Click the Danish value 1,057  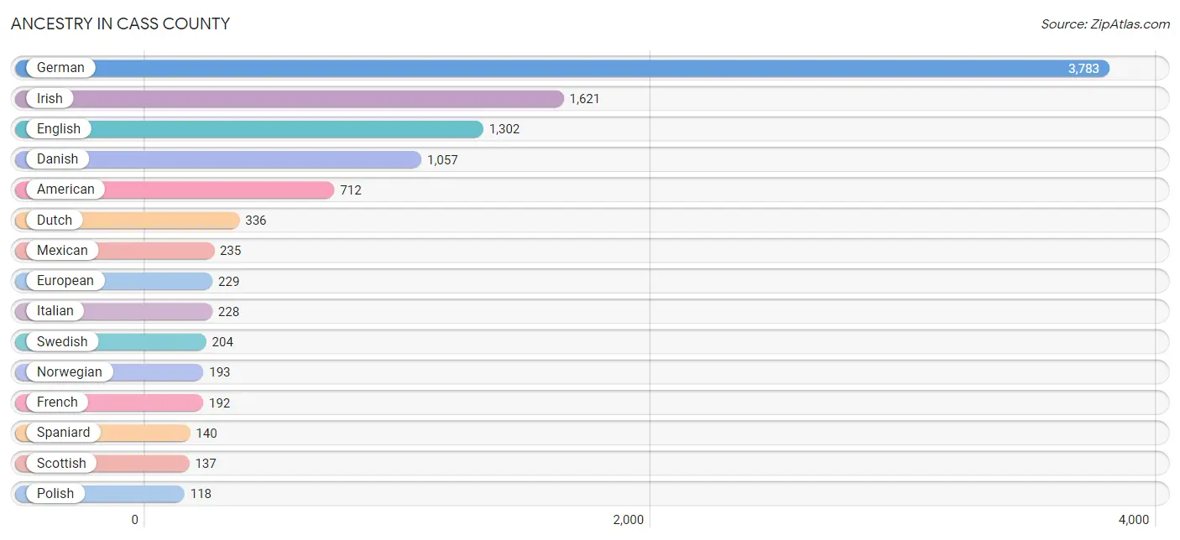[x=442, y=160]
